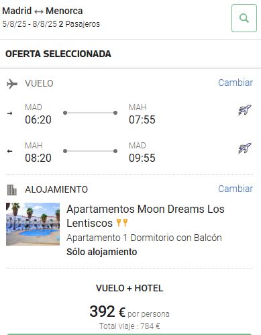The width and height of the screenshot is (261, 335).
Task: Click the 5/8/25 - 8/8/25 travel dates
Action: pos(30,24)
